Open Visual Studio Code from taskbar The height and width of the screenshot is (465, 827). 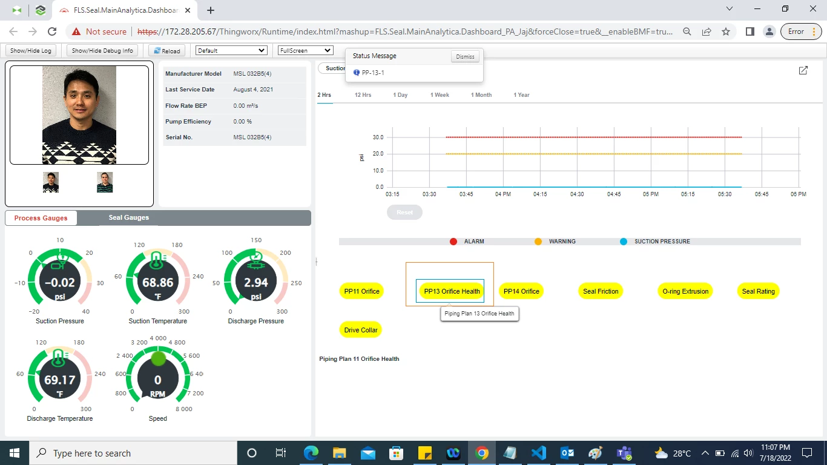pos(539,453)
